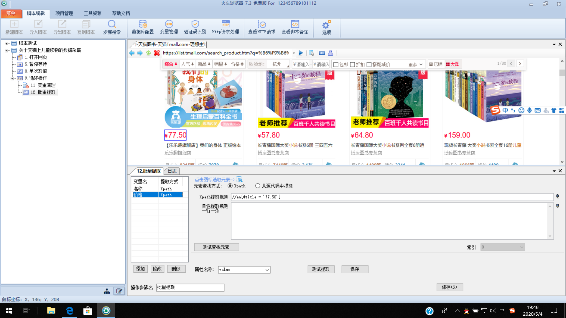Click the 选项 options gear icon
This screenshot has width=566, height=318.
(x=326, y=27)
